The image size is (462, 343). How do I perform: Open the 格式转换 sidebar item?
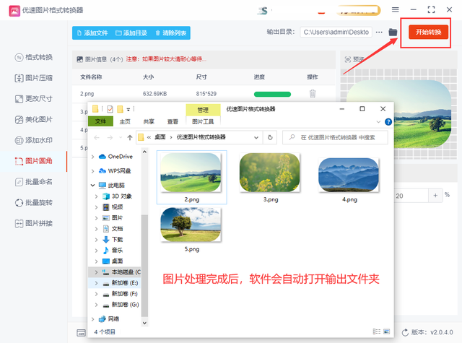point(34,57)
